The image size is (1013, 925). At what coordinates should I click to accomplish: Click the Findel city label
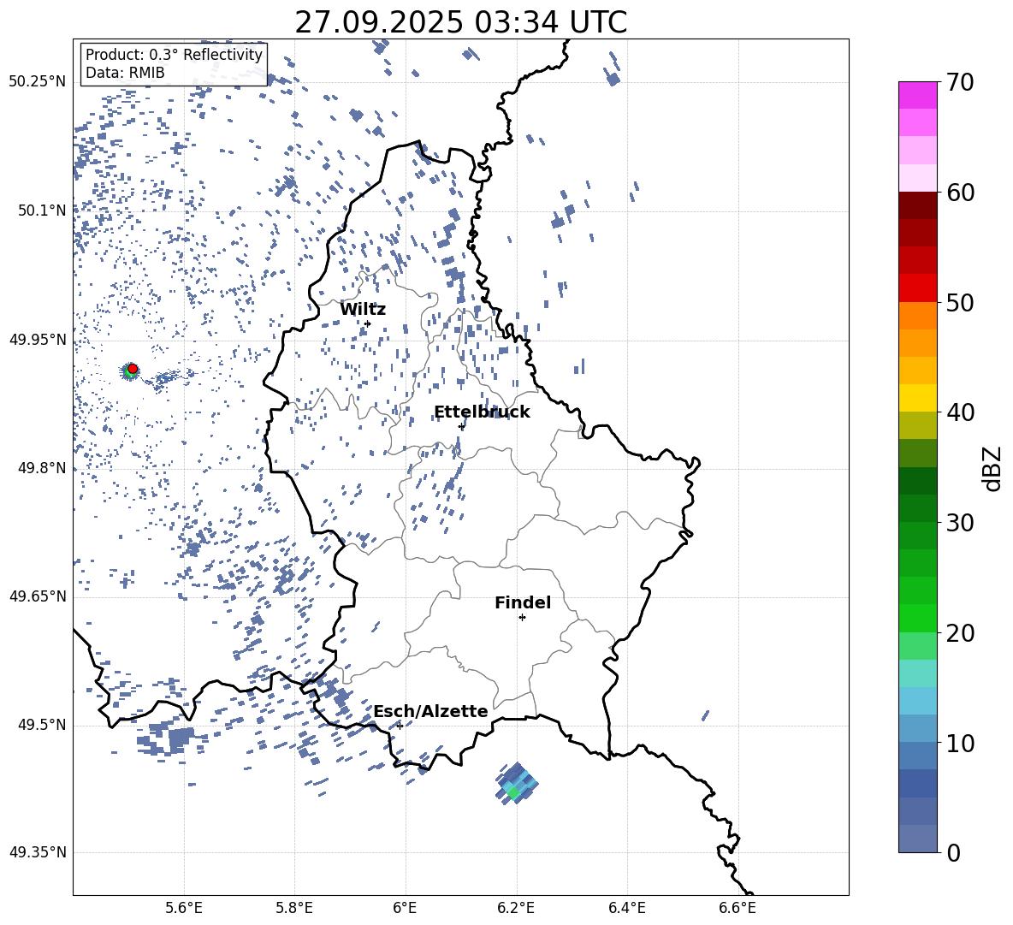[523, 602]
